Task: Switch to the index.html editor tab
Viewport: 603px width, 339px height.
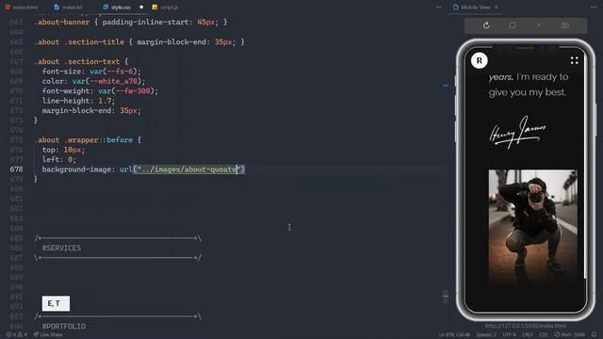Action: (22, 8)
